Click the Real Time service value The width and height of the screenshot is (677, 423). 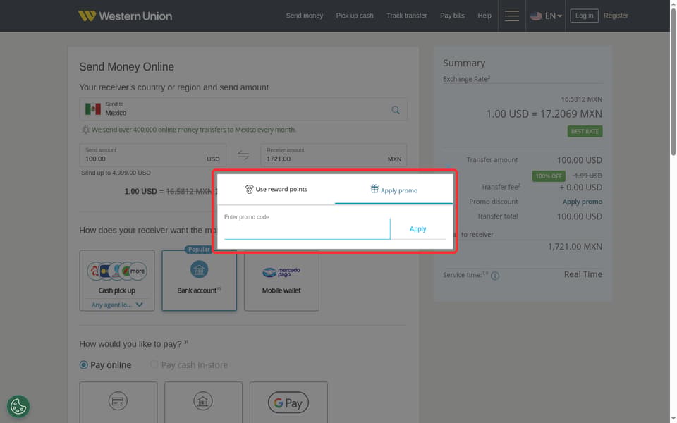point(583,274)
